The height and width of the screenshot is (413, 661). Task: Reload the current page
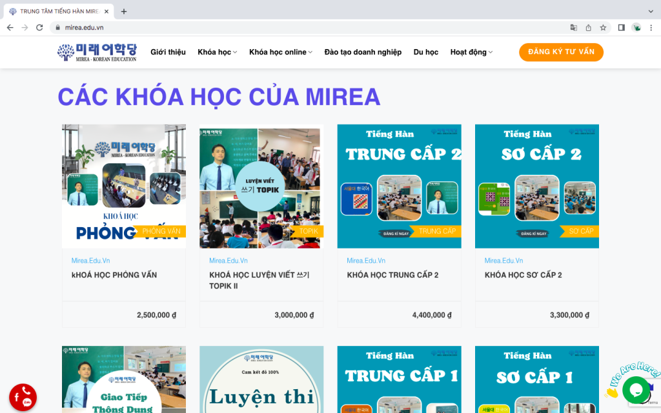(x=39, y=28)
